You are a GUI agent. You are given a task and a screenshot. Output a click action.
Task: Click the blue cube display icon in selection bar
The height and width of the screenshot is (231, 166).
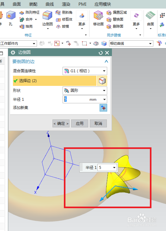point(104,43)
